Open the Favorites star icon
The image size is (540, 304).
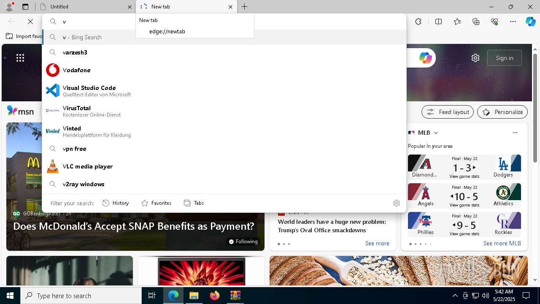point(457,22)
